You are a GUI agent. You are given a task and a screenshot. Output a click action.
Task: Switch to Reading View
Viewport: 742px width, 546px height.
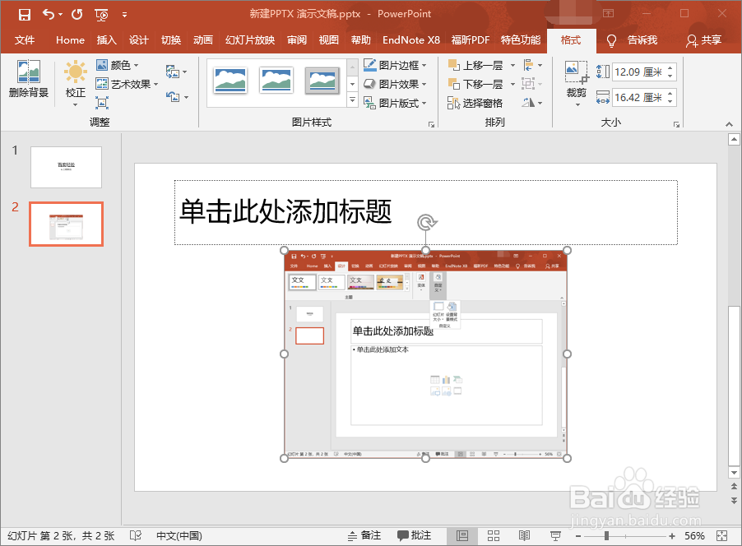(525, 535)
